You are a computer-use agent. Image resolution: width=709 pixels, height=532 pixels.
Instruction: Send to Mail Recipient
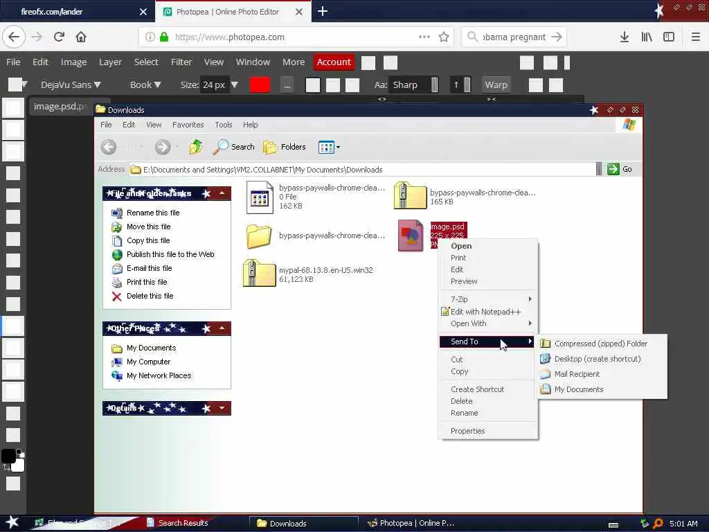pyautogui.click(x=600, y=374)
